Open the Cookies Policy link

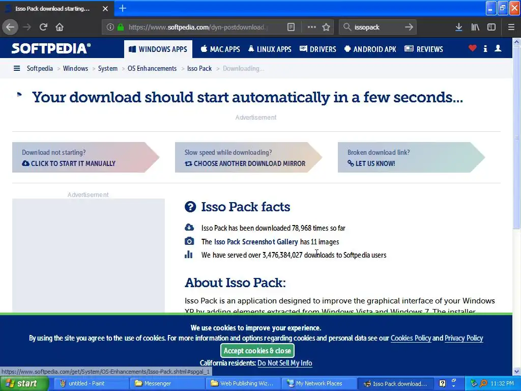(411, 338)
